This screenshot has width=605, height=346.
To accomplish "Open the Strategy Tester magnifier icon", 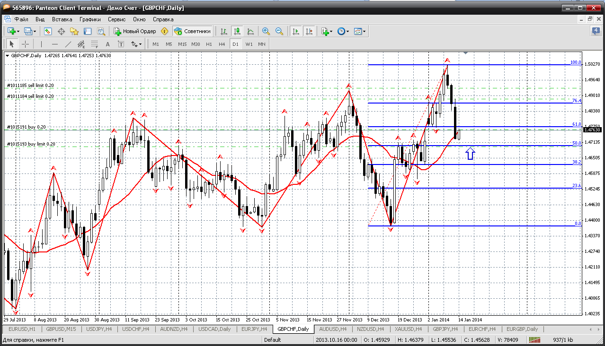I will coord(101,31).
